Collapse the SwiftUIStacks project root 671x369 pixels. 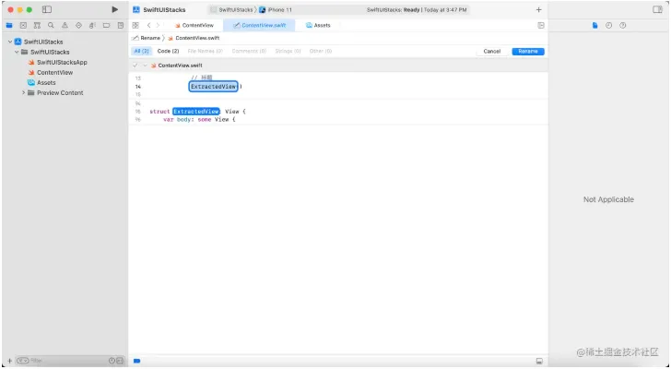10,42
